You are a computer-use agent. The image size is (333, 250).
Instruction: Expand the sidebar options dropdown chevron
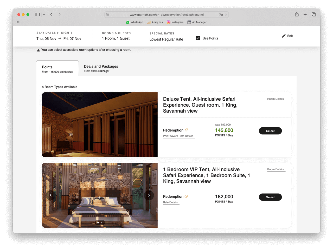tap(44, 15)
